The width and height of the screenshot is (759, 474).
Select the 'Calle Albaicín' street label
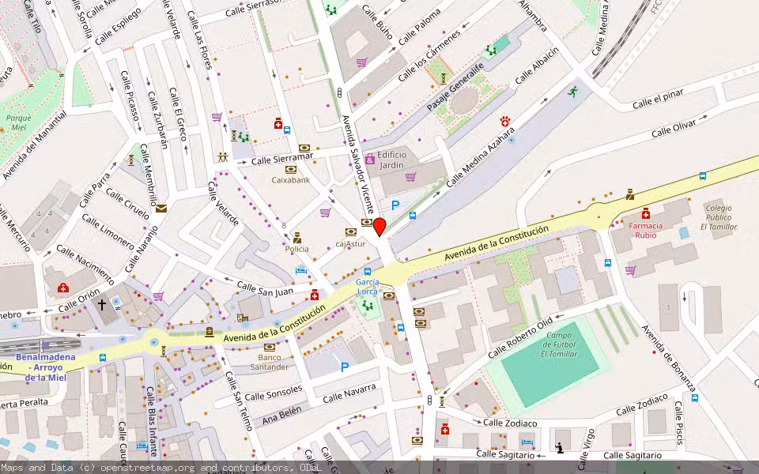point(537,65)
